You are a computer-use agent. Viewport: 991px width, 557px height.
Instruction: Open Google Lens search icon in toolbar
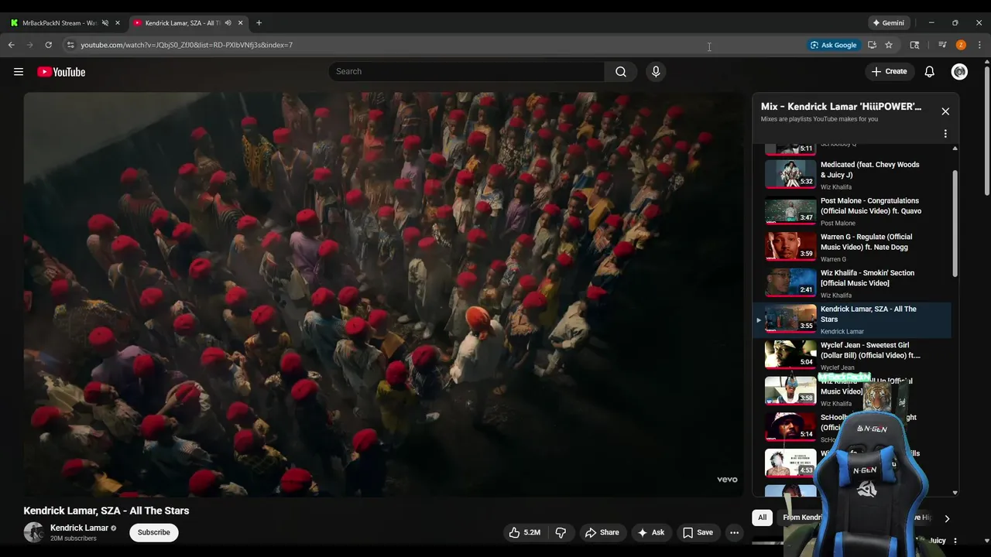coord(914,45)
